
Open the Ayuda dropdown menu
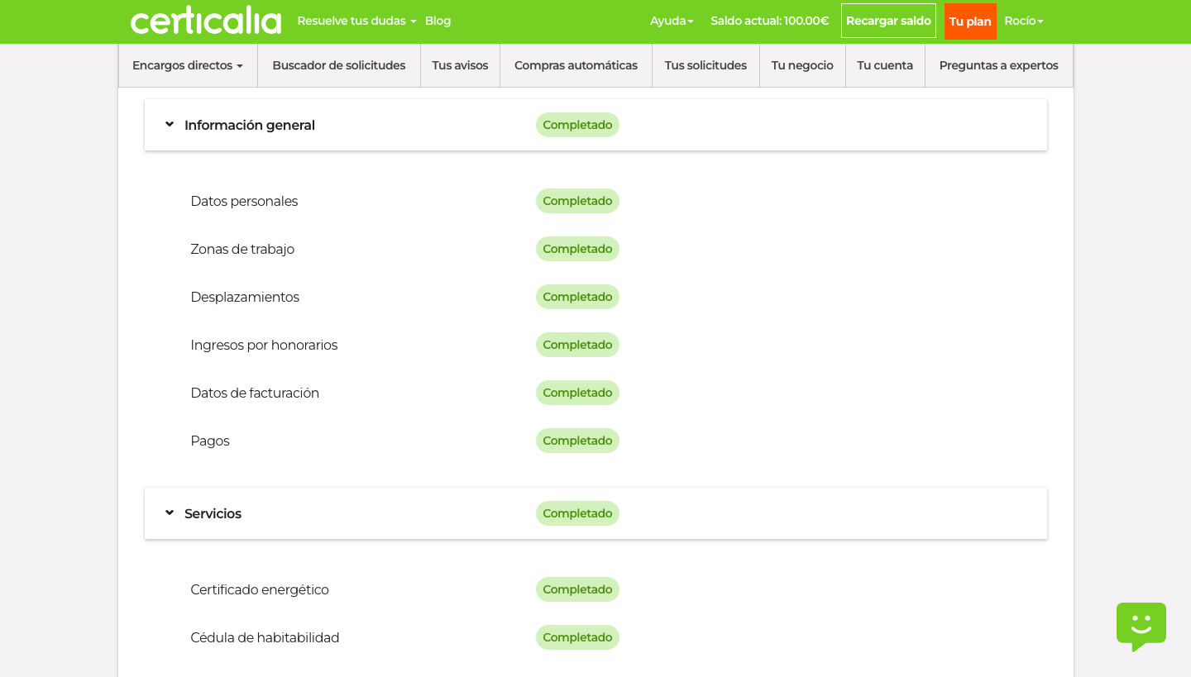click(672, 21)
